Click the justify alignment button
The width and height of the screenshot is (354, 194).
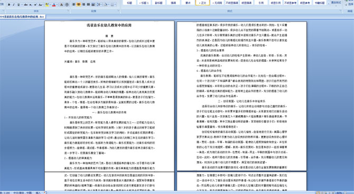click(88, 4)
